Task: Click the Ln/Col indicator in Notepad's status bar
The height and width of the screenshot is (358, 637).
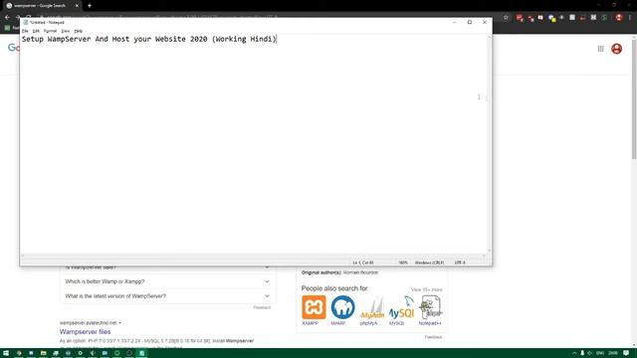Action: pyautogui.click(x=362, y=263)
